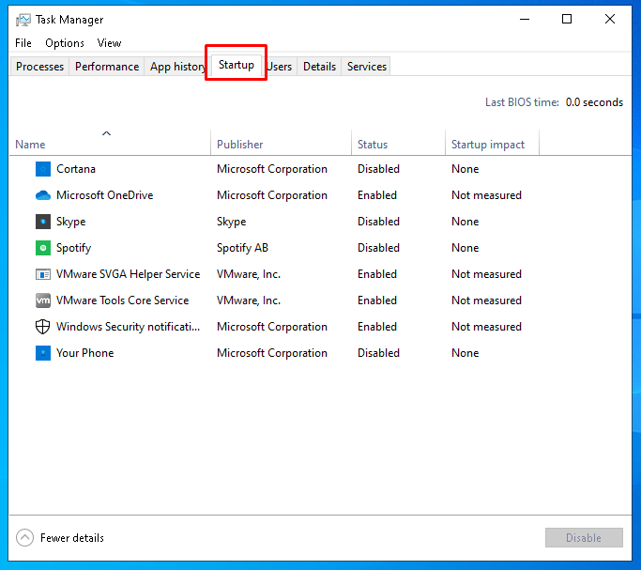Click the greyed Disable button

[584, 538]
